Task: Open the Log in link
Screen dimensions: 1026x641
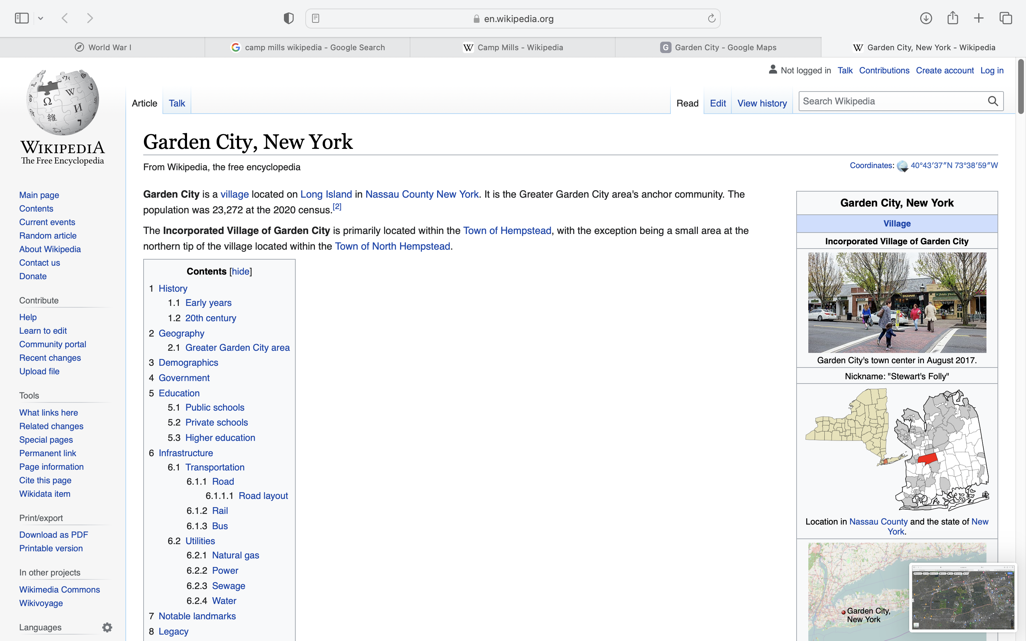Action: click(x=992, y=71)
